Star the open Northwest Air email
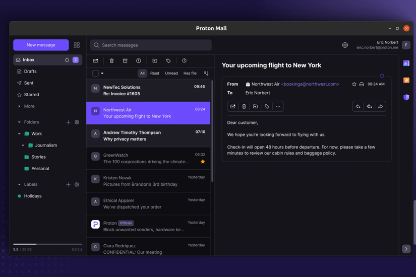 coord(354,84)
